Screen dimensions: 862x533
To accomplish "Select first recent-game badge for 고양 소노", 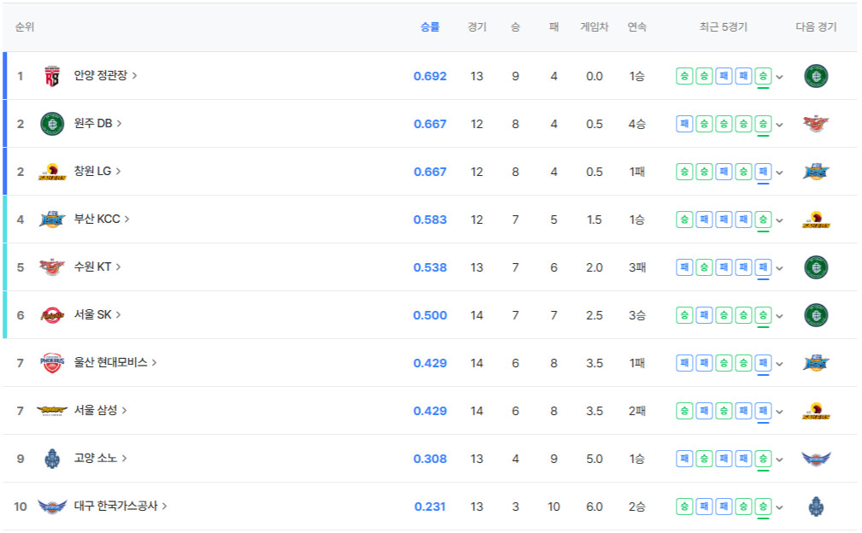I will coord(684,459).
